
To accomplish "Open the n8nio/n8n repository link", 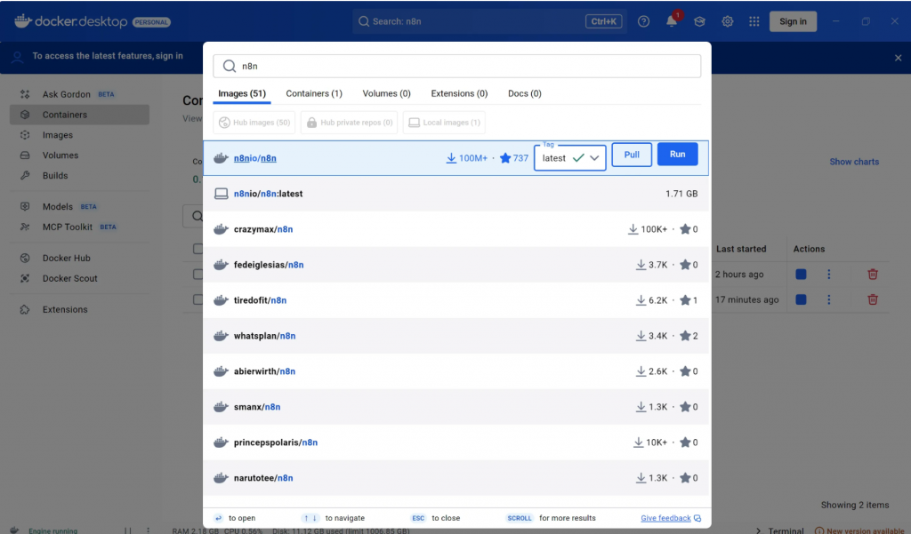I will point(255,158).
